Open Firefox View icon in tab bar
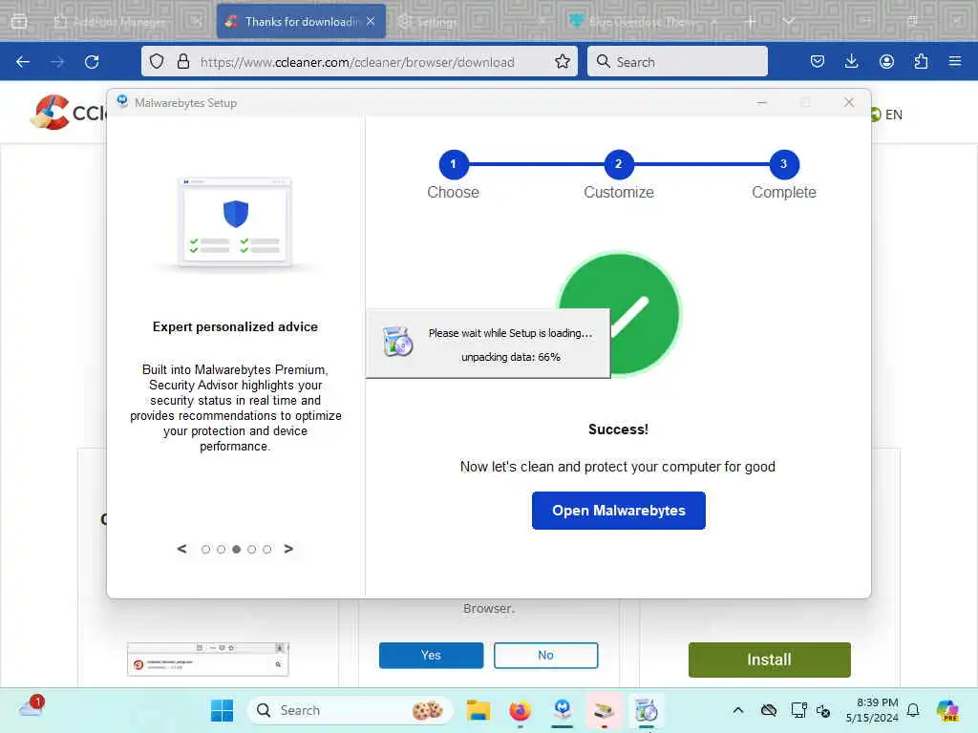Screen dimensions: 978x733 [x=19, y=22]
